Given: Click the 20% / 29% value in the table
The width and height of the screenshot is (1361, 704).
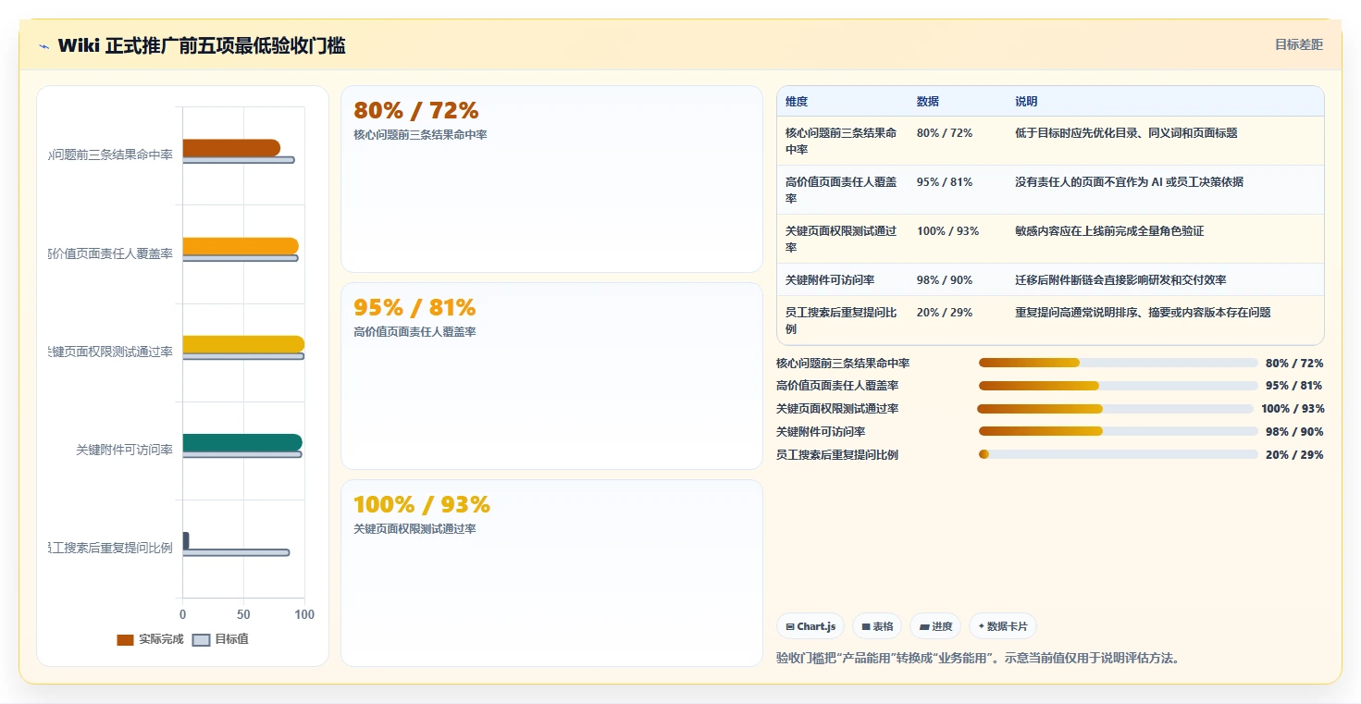Looking at the screenshot, I should 945,313.
